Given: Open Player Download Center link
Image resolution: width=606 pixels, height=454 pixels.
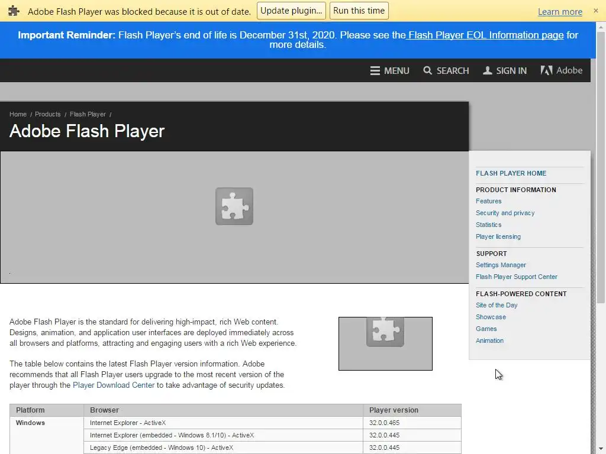Looking at the screenshot, I should click(x=114, y=385).
